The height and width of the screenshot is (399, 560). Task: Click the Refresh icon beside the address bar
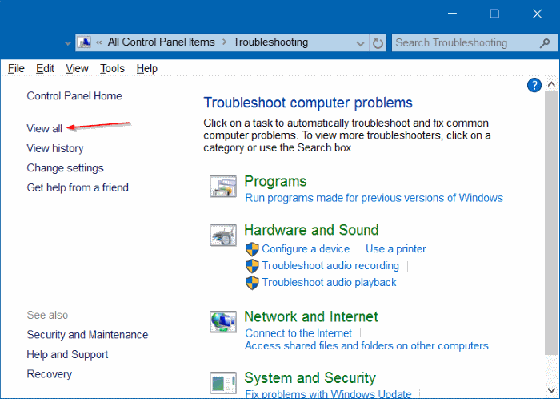click(x=378, y=43)
